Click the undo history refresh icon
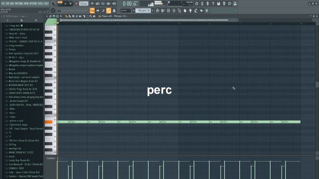 [196, 3]
